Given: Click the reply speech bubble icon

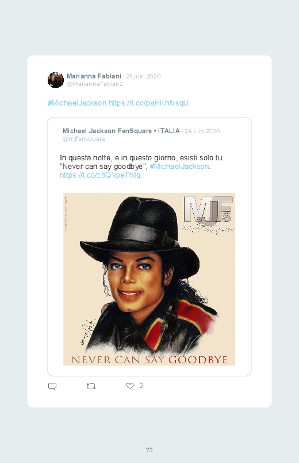Looking at the screenshot, I should pos(52,386).
